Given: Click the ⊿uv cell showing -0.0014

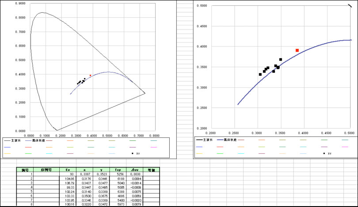Looking at the screenshot, I should pos(134,183).
